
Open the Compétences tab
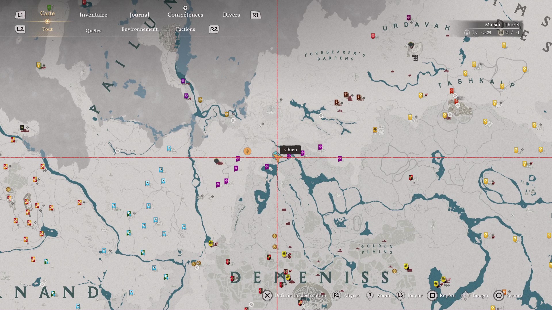click(x=185, y=15)
